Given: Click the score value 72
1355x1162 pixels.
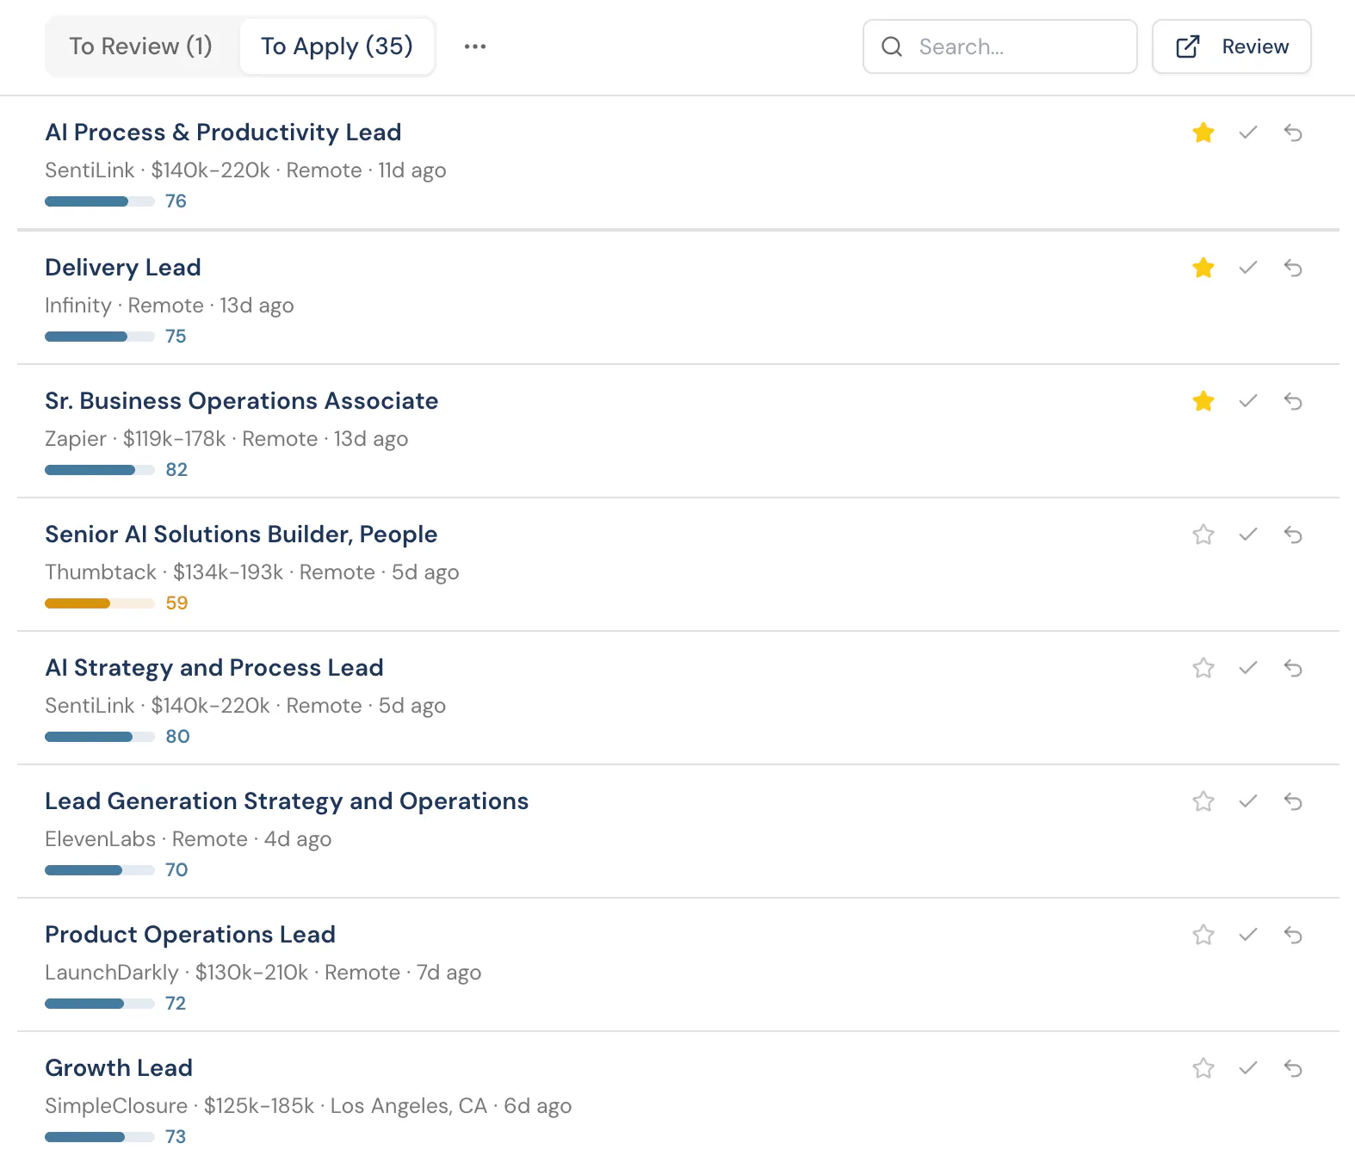Looking at the screenshot, I should 176,1004.
